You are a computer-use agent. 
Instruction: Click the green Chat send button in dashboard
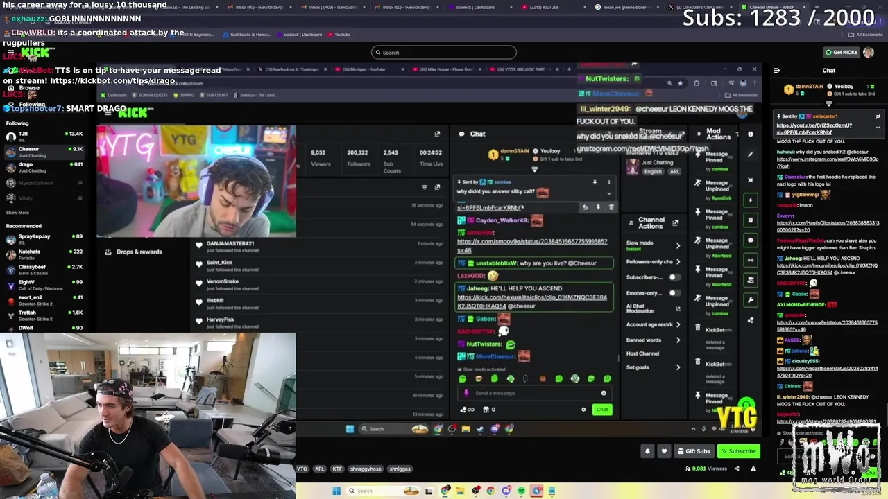pos(601,410)
